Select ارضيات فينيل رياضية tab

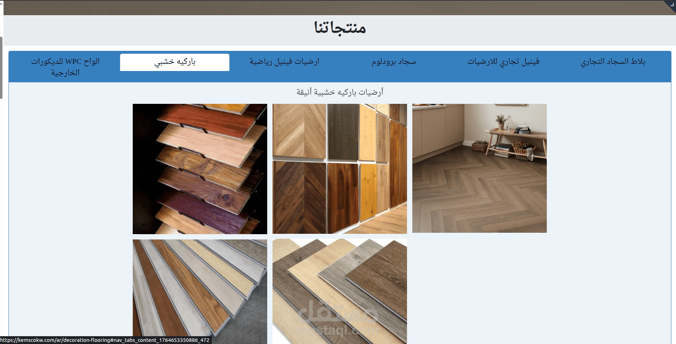(x=285, y=62)
